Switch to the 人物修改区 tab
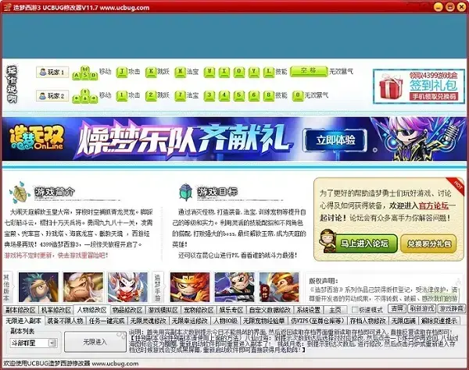 tap(91, 310)
